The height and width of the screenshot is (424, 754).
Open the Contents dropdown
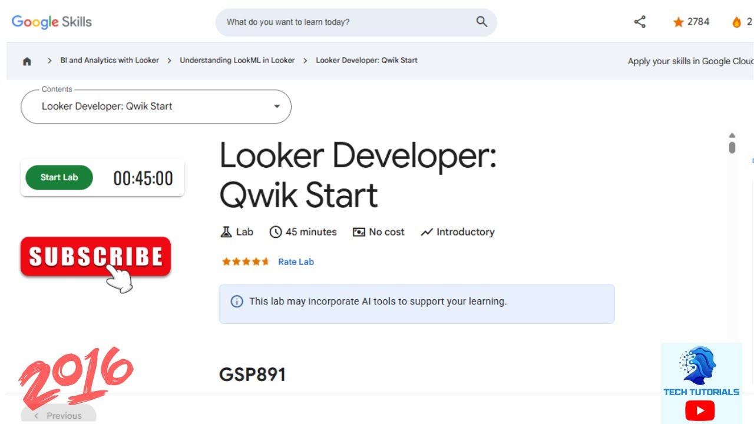click(156, 107)
